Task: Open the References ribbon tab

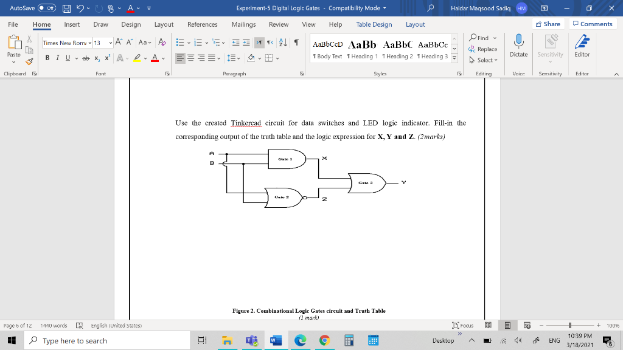Action: (x=202, y=24)
